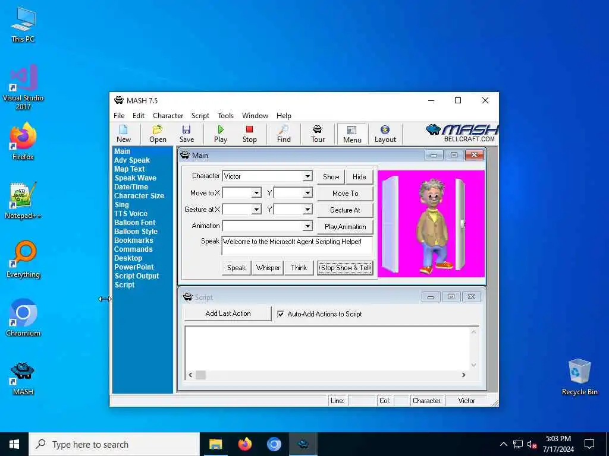609x456 pixels.
Task: Click the Whisper button
Action: point(268,268)
